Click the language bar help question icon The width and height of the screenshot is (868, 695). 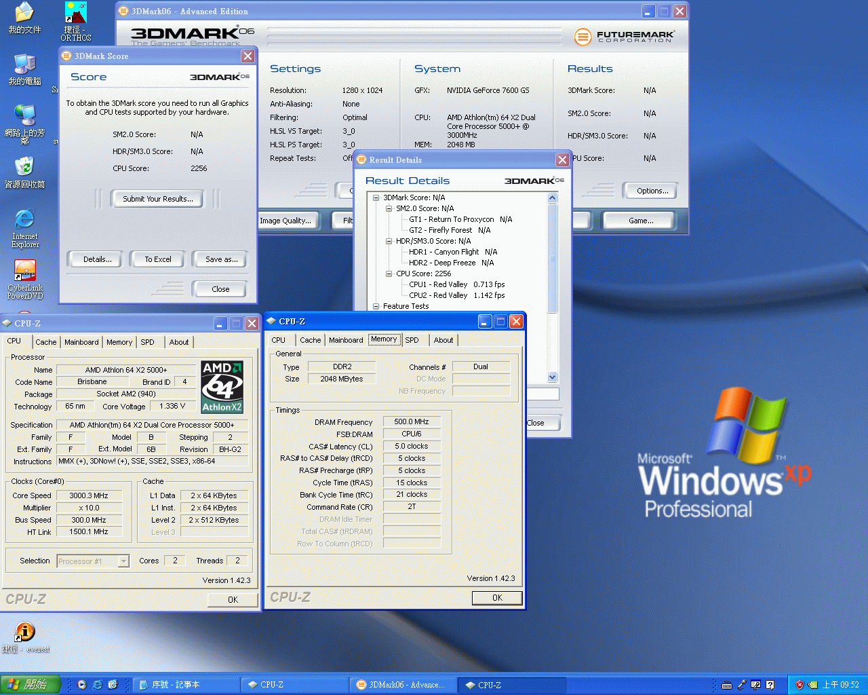(770, 685)
